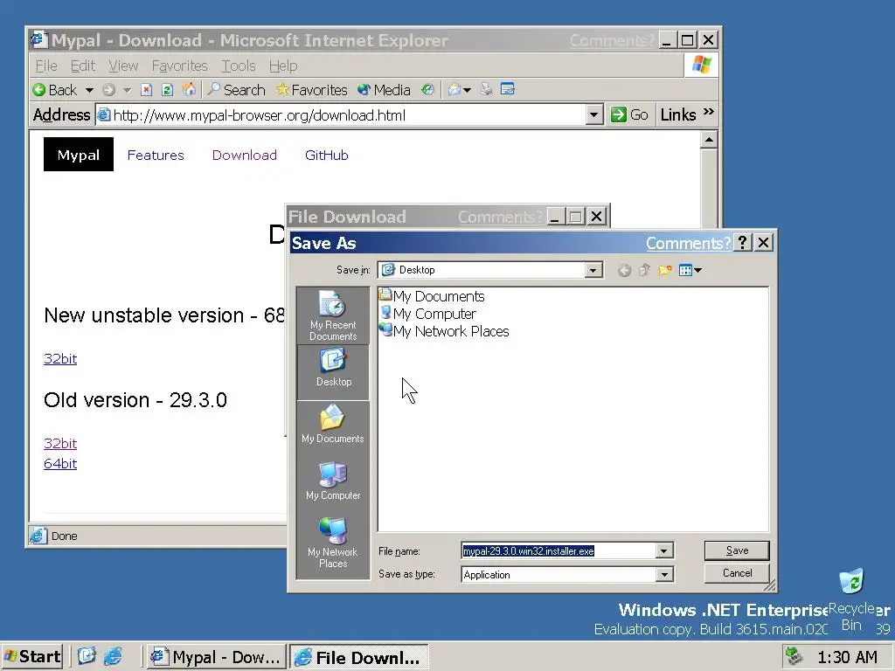The width and height of the screenshot is (895, 671).
Task: Select My Computer in the file list
Action: pyautogui.click(x=427, y=314)
